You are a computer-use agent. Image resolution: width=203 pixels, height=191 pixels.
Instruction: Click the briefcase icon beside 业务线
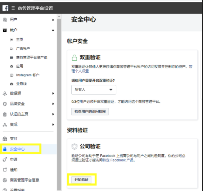(12, 84)
